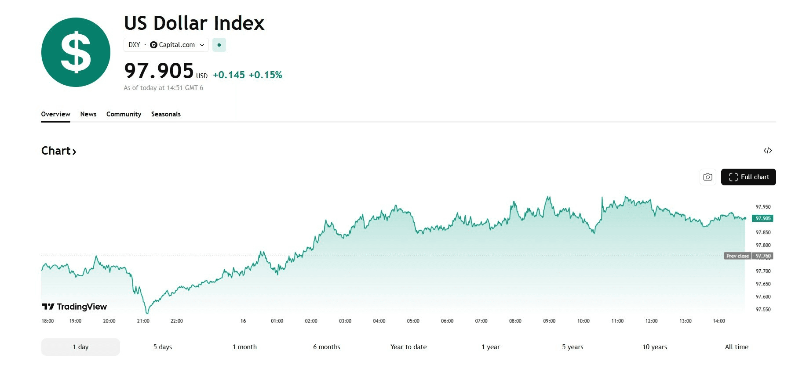Click the Prev close price label
The width and height of the screenshot is (806, 383).
pyautogui.click(x=737, y=256)
